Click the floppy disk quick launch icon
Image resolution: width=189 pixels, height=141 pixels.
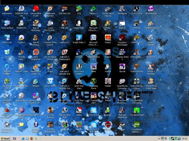point(14,139)
